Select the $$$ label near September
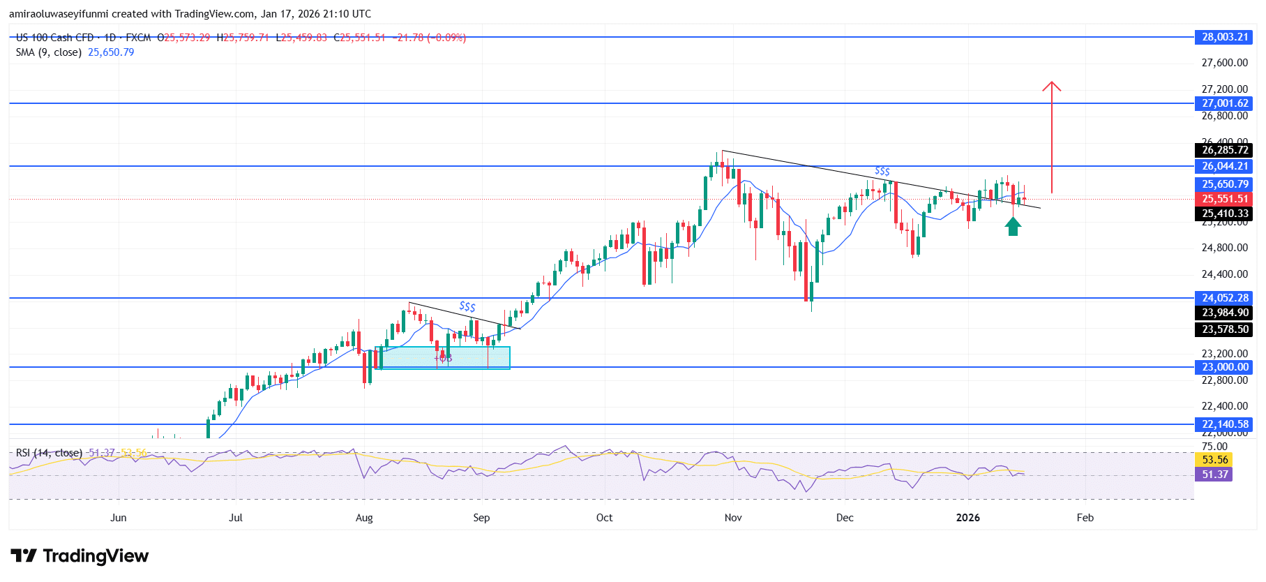The width and height of the screenshot is (1266, 582). click(467, 306)
